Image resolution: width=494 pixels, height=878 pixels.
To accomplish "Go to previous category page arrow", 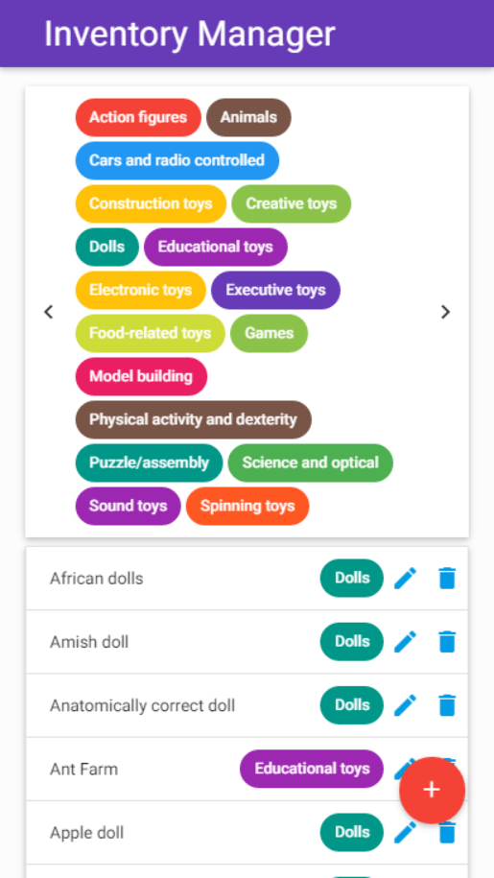I will pyautogui.click(x=49, y=312).
